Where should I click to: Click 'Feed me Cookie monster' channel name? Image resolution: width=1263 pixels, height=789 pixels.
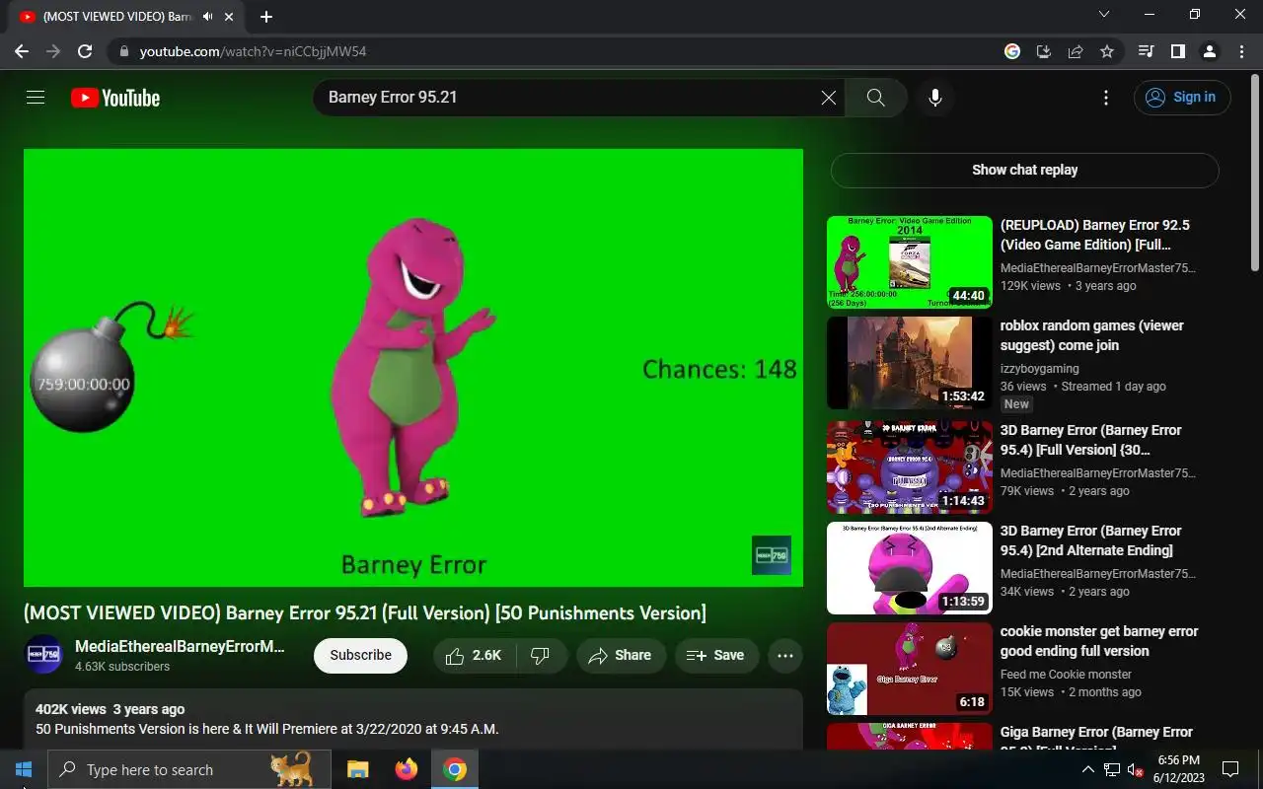point(1066,675)
